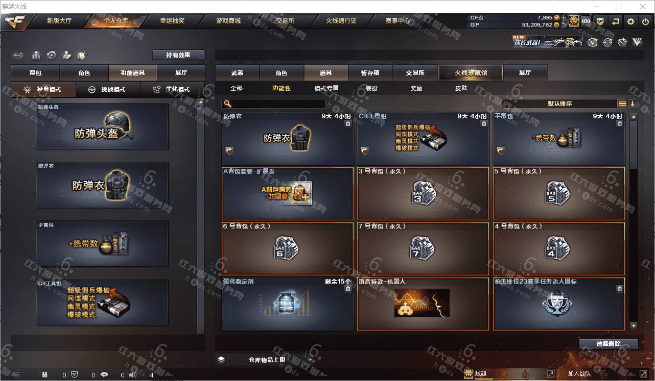Click the mouse icon above the 角色 tab
Image resolution: width=655 pixels, height=381 pixels.
(x=81, y=55)
